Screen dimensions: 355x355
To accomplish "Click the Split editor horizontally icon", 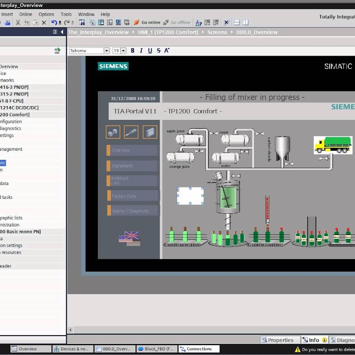I will click(237, 22).
